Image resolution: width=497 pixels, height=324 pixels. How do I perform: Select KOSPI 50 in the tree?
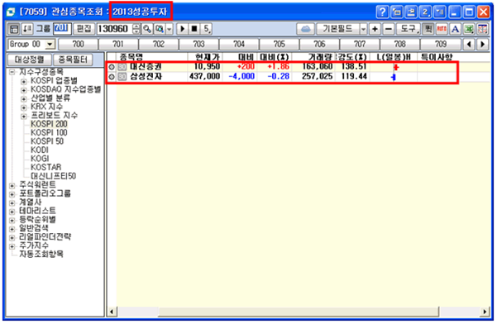[x=47, y=141]
